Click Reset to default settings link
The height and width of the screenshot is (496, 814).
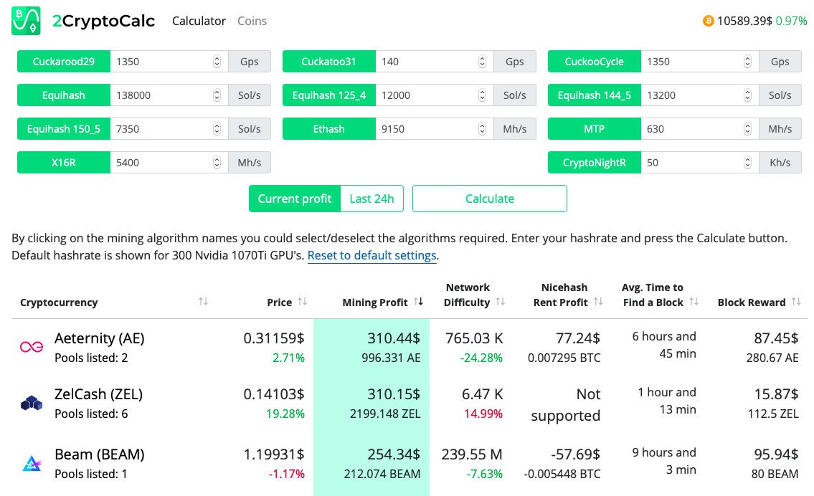pyautogui.click(x=372, y=256)
